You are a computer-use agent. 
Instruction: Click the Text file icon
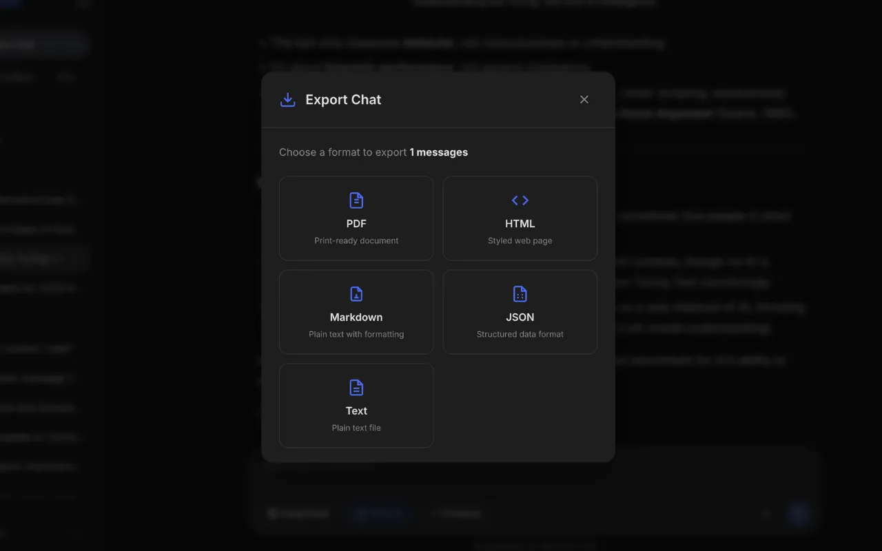point(356,388)
